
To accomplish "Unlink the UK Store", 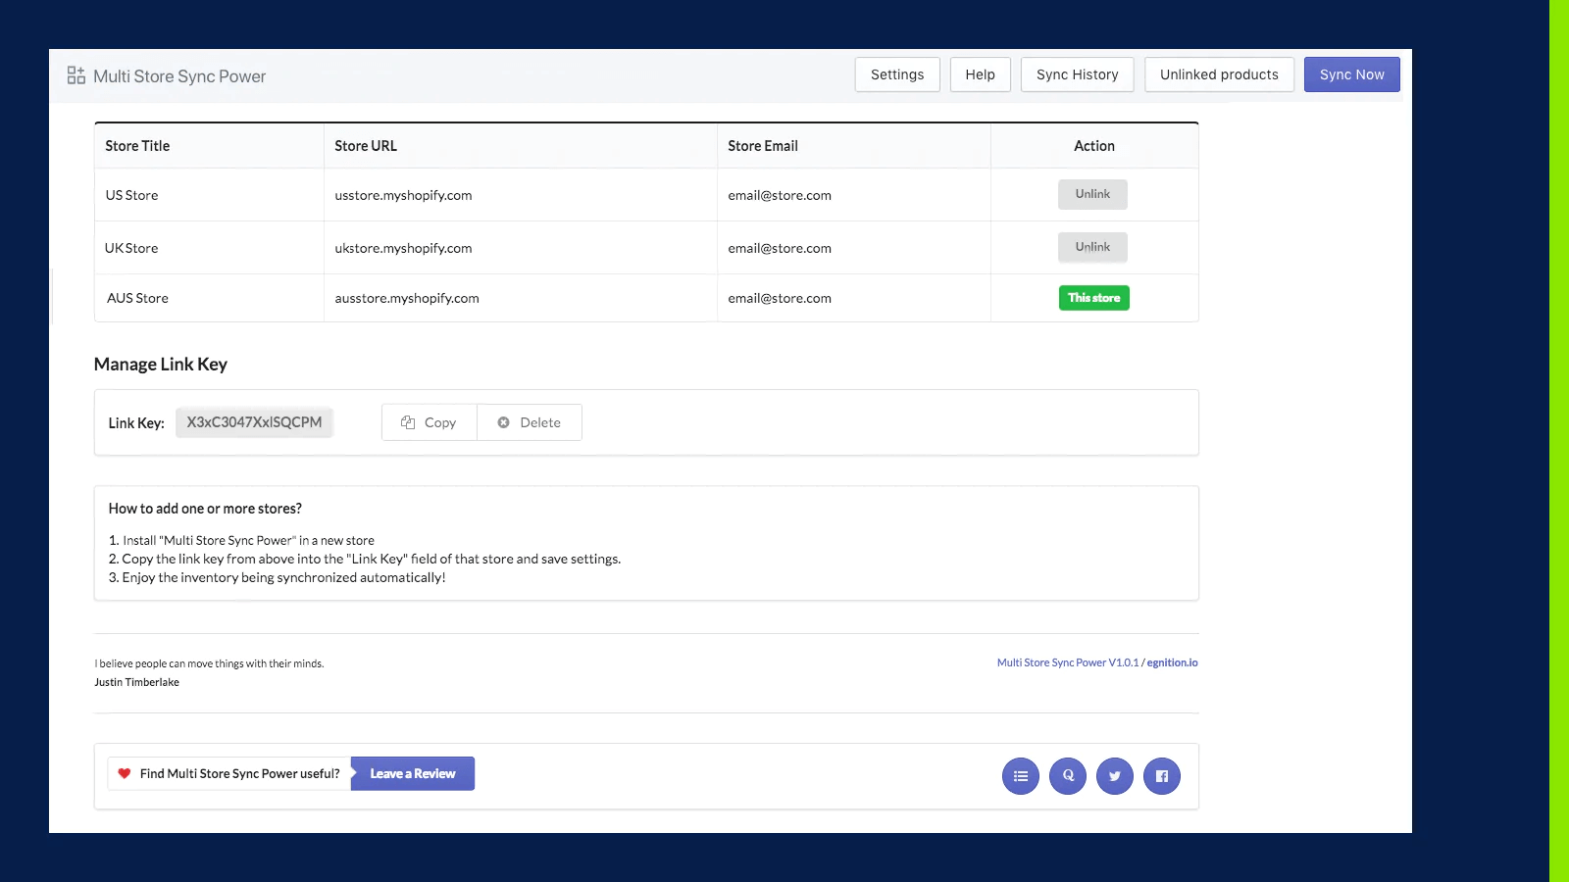I will tap(1092, 247).
